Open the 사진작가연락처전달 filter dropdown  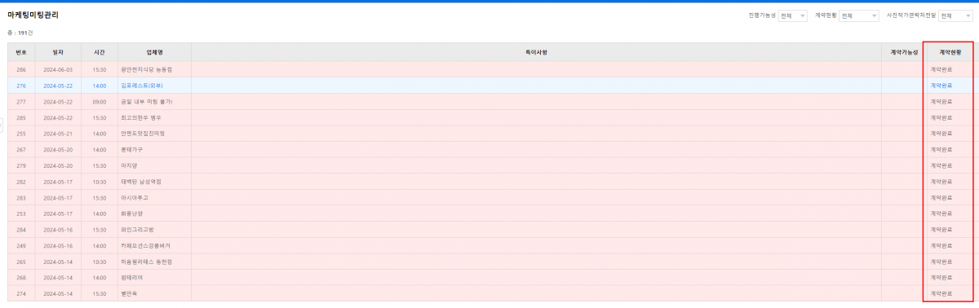[956, 15]
